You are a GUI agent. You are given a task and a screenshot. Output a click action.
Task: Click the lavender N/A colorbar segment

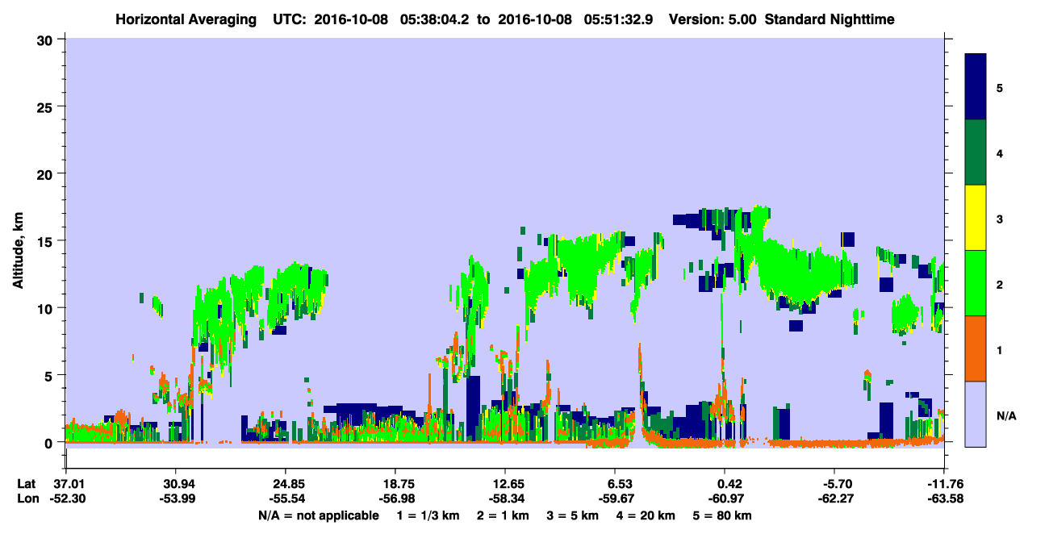976,414
